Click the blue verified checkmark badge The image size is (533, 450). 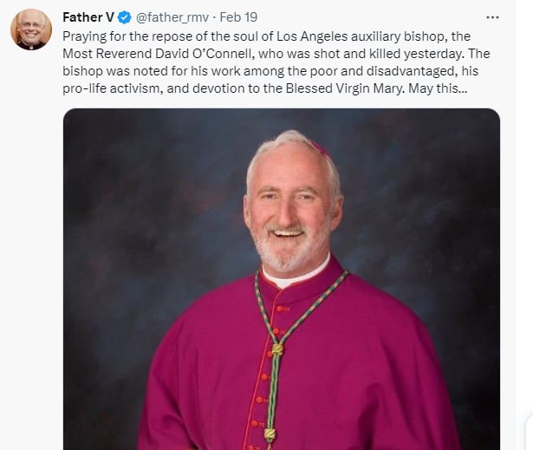pyautogui.click(x=125, y=17)
